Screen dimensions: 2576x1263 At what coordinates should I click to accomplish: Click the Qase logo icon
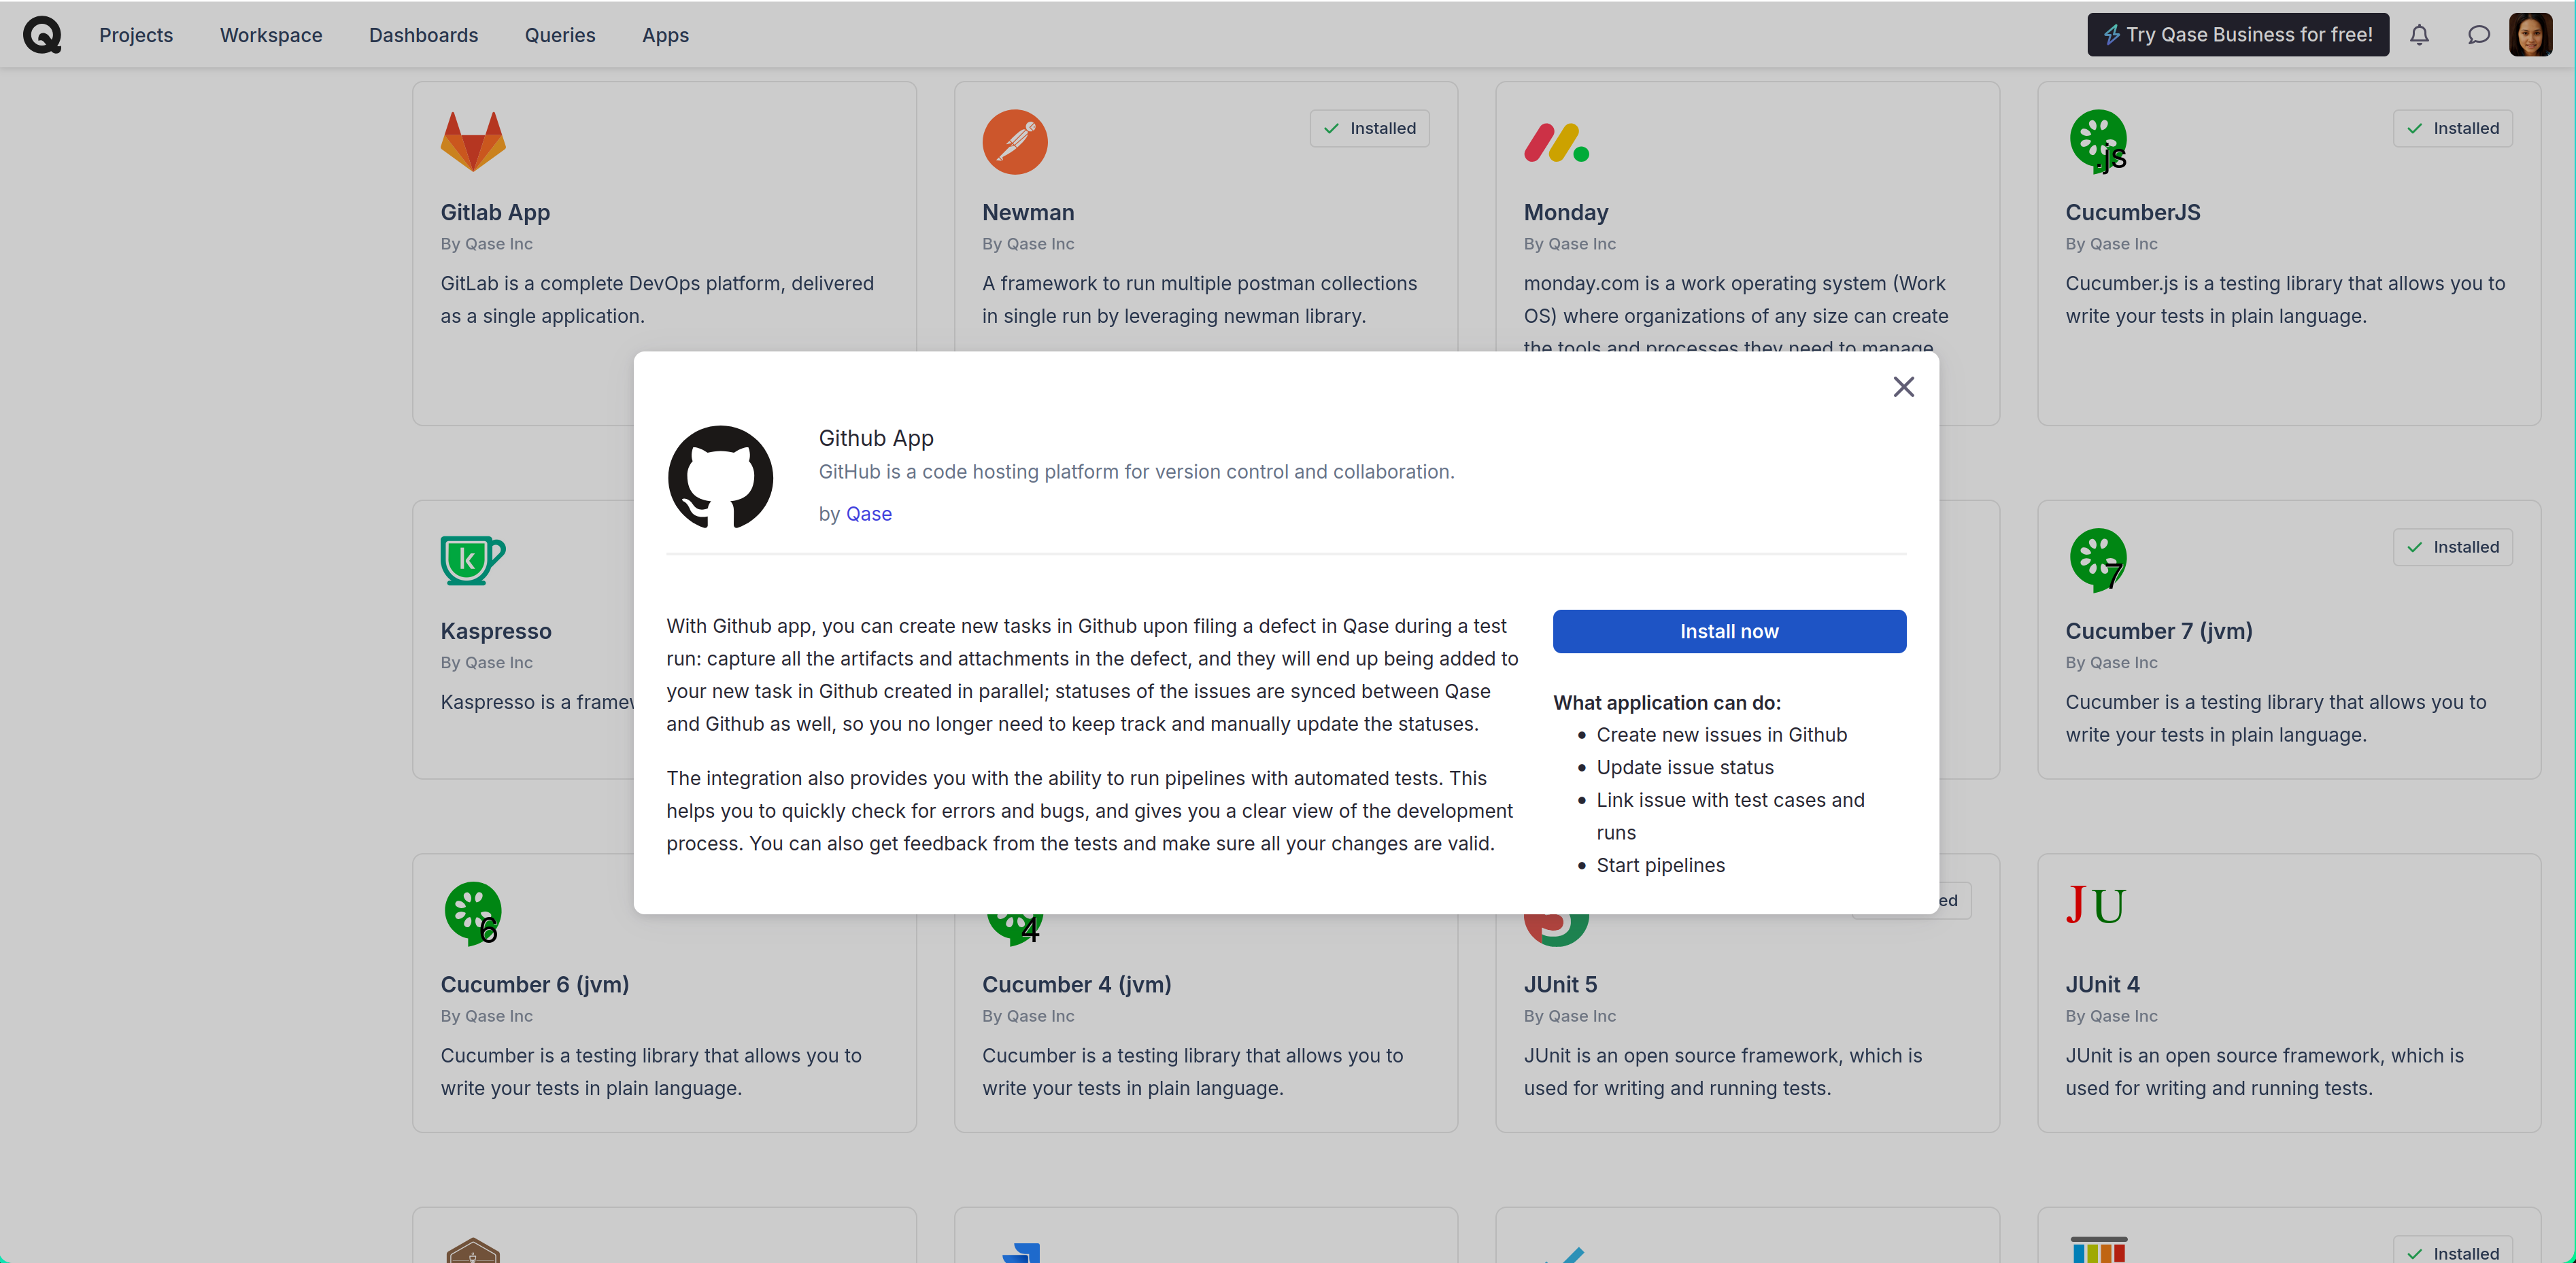(42, 35)
